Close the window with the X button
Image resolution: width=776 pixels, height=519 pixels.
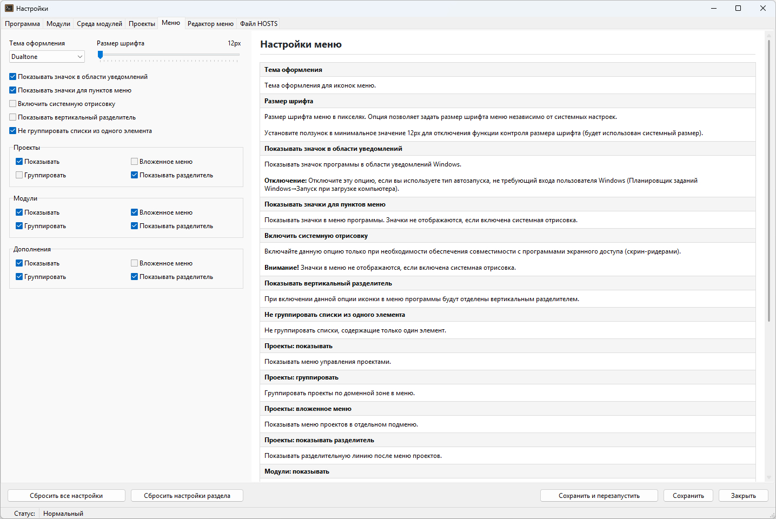(x=762, y=8)
